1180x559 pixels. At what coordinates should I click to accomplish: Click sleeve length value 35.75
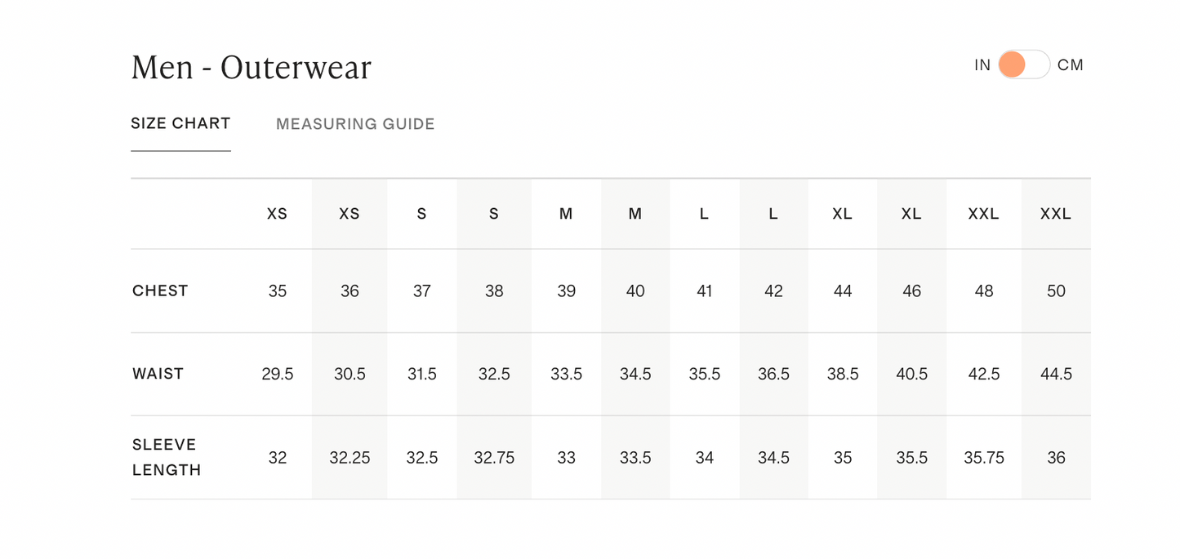tap(984, 458)
